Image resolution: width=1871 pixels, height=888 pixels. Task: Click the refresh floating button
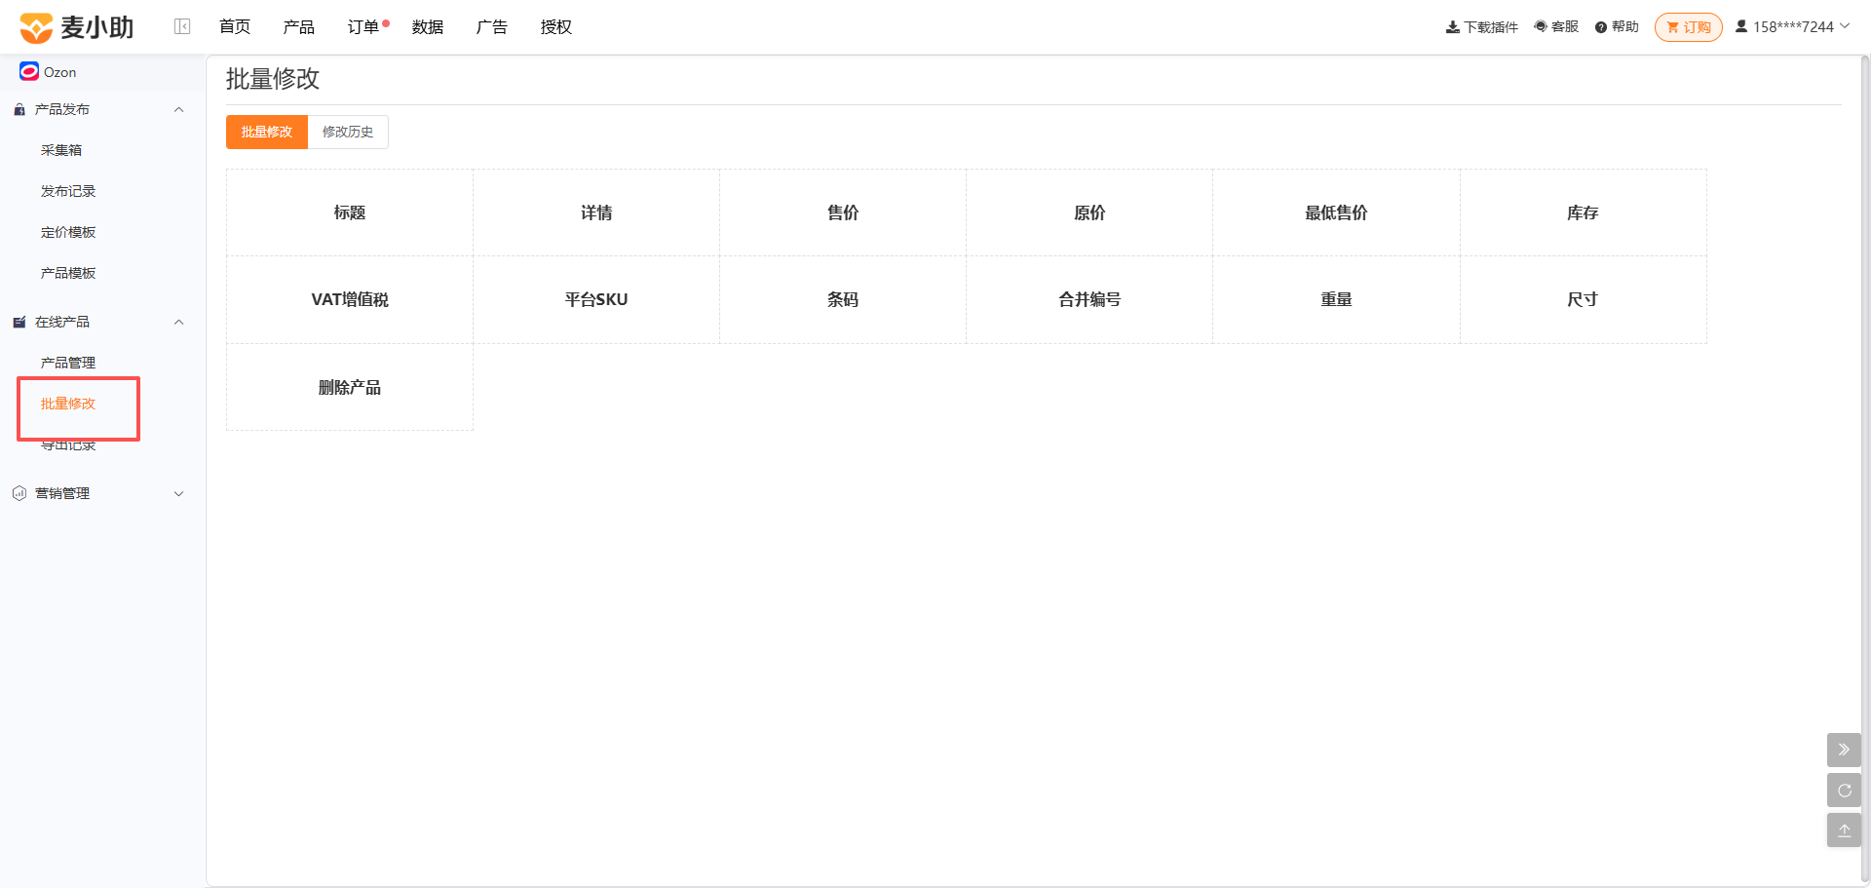click(x=1844, y=791)
